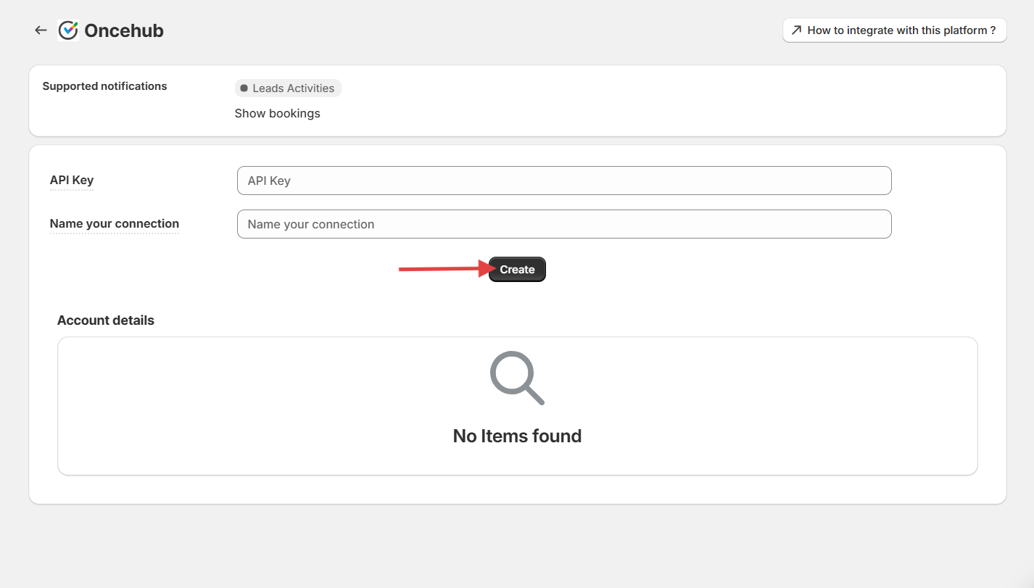This screenshot has width=1034, height=588.
Task: Focus the API Key input field
Action: pos(563,181)
